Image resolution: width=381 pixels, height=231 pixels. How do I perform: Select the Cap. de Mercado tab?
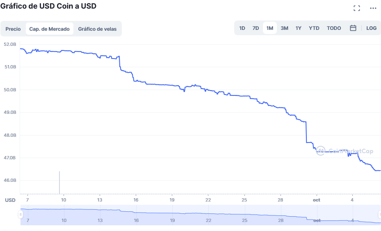pos(49,29)
